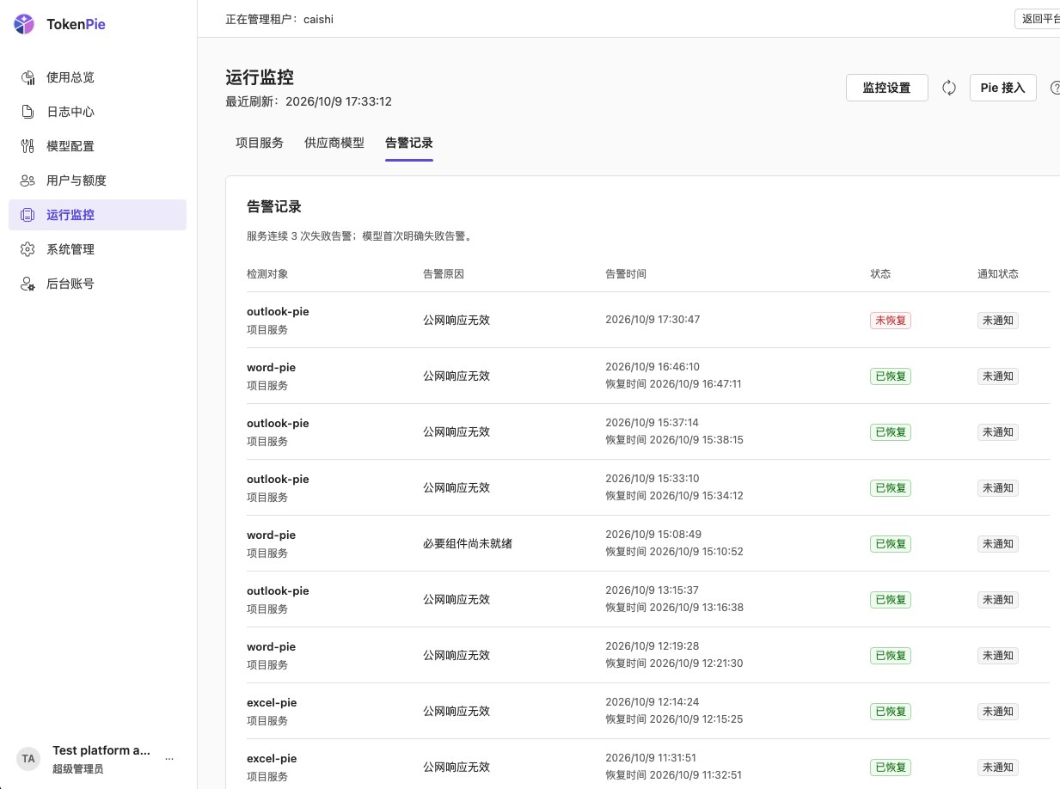Click the 最近刷新 timestamp text
The height and width of the screenshot is (789, 1060).
(x=309, y=101)
